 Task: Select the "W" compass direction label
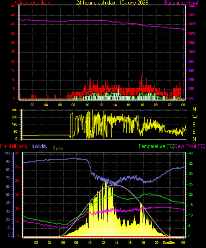click(195, 117)
